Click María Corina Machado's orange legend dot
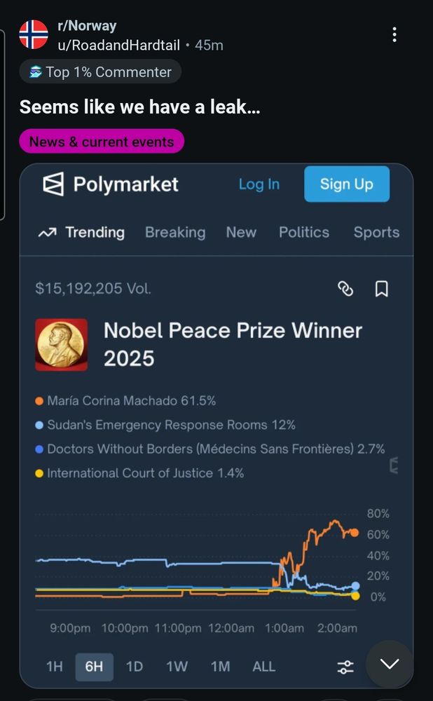The image size is (433, 701). point(39,401)
